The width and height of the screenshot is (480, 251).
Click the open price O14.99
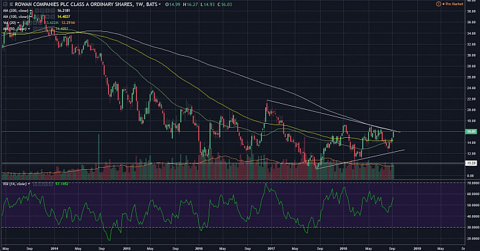[x=173, y=4]
